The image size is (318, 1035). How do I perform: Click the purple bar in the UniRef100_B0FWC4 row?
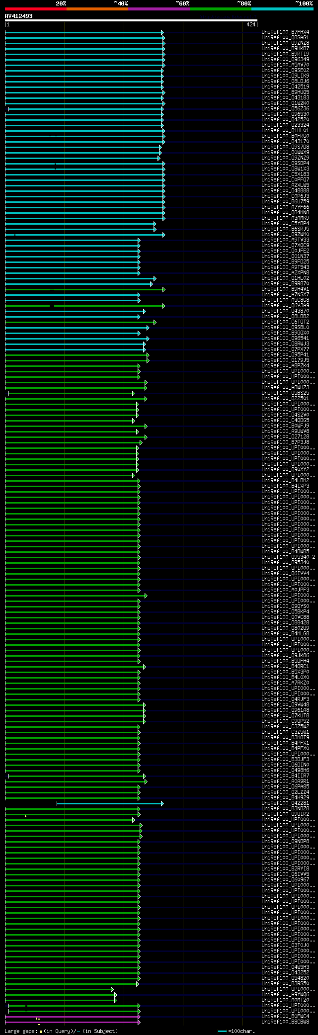[x=73, y=1017]
